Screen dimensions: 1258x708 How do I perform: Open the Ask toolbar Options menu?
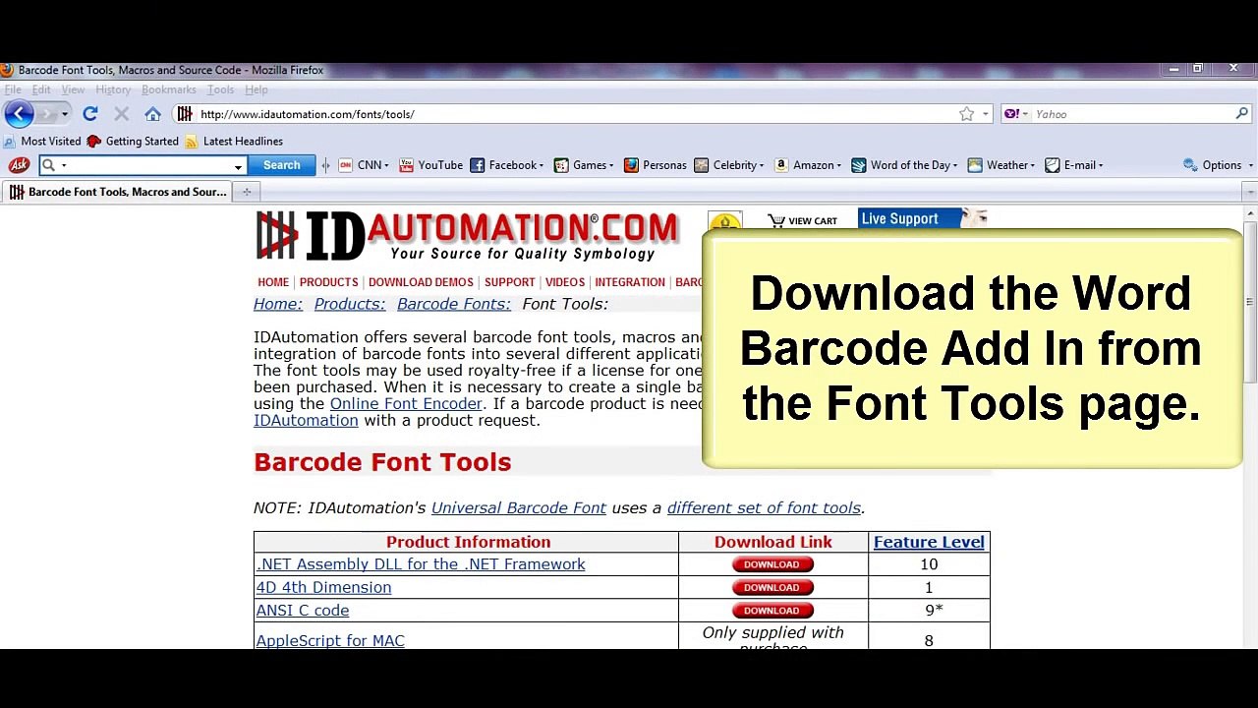1219,165
